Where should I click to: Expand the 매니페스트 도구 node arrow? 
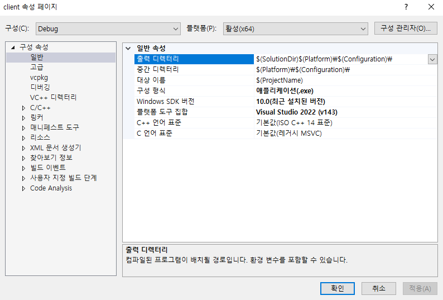(x=24, y=128)
